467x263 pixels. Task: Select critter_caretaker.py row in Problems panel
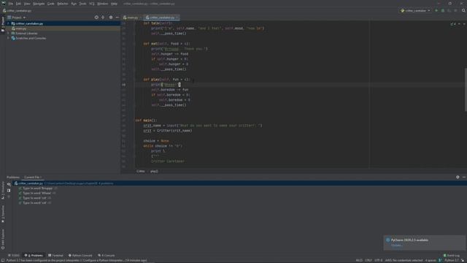(x=239, y=183)
